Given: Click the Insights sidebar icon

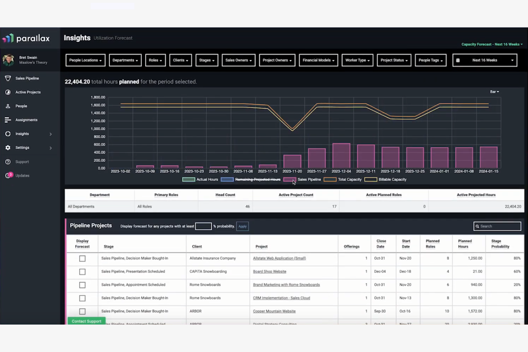Looking at the screenshot, I should [8, 134].
